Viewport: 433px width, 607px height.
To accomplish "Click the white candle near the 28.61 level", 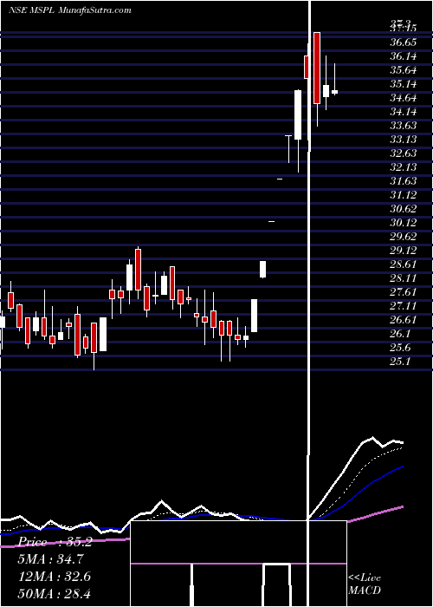I will [263, 270].
